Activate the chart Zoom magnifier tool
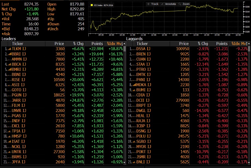 coord(184,4)
